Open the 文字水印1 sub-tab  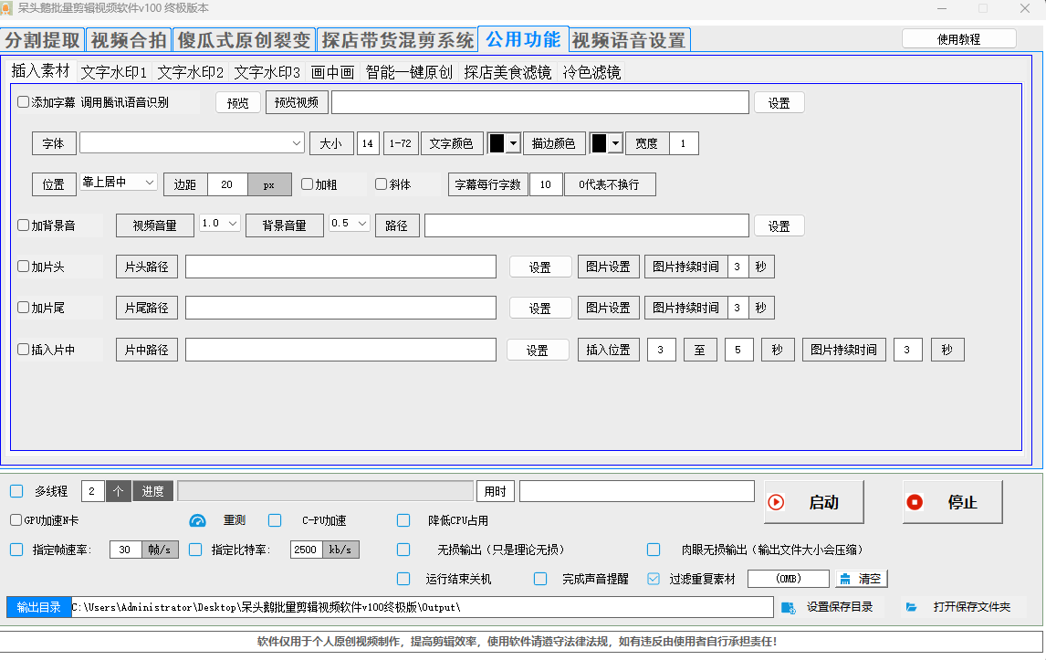point(113,72)
